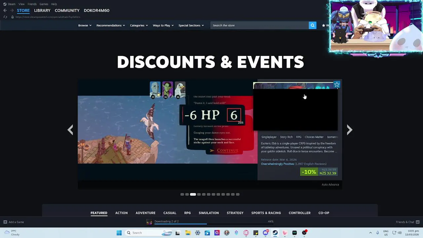The image size is (423, 238).
Task: Click the Choices Matter tag
Action: tap(314, 137)
